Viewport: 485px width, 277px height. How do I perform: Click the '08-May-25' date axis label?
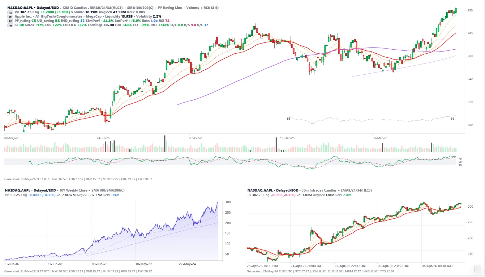(x=12, y=138)
